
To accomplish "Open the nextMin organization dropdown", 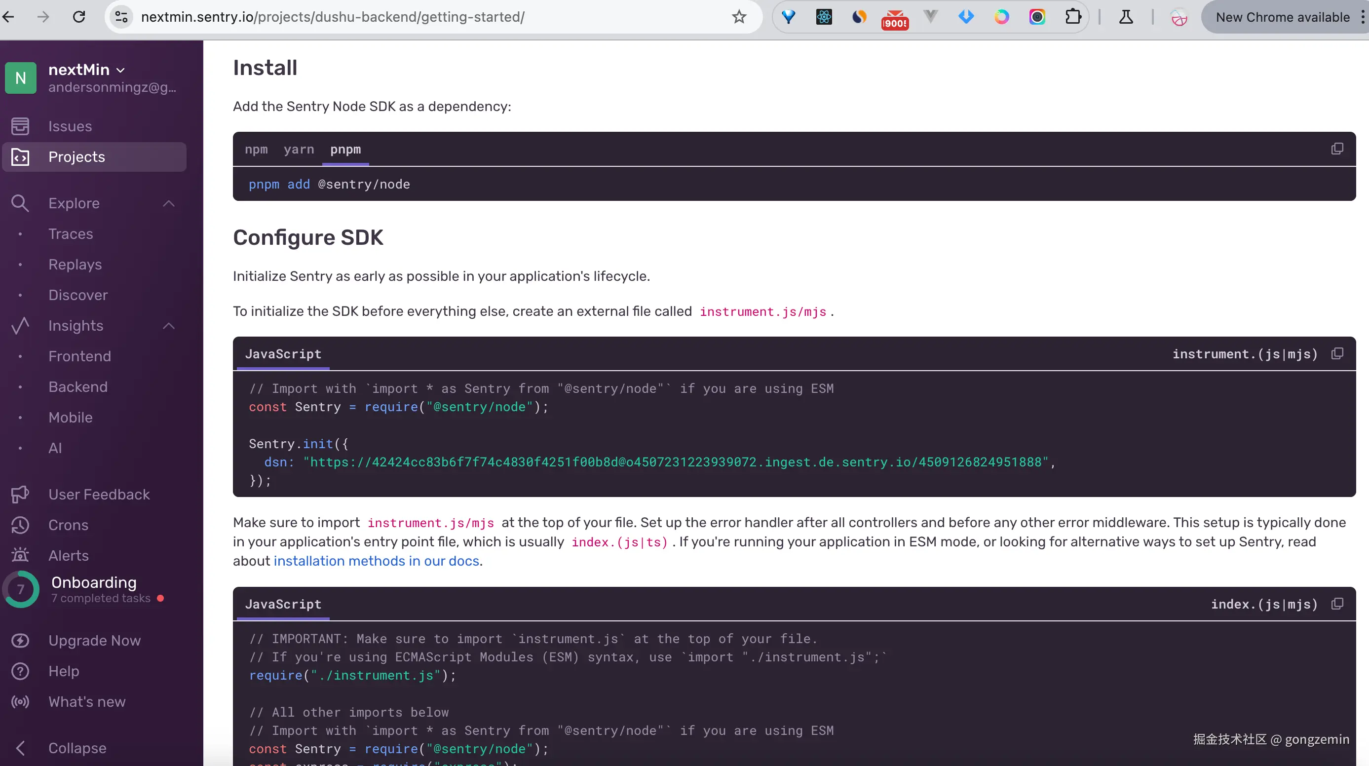I will [87, 70].
